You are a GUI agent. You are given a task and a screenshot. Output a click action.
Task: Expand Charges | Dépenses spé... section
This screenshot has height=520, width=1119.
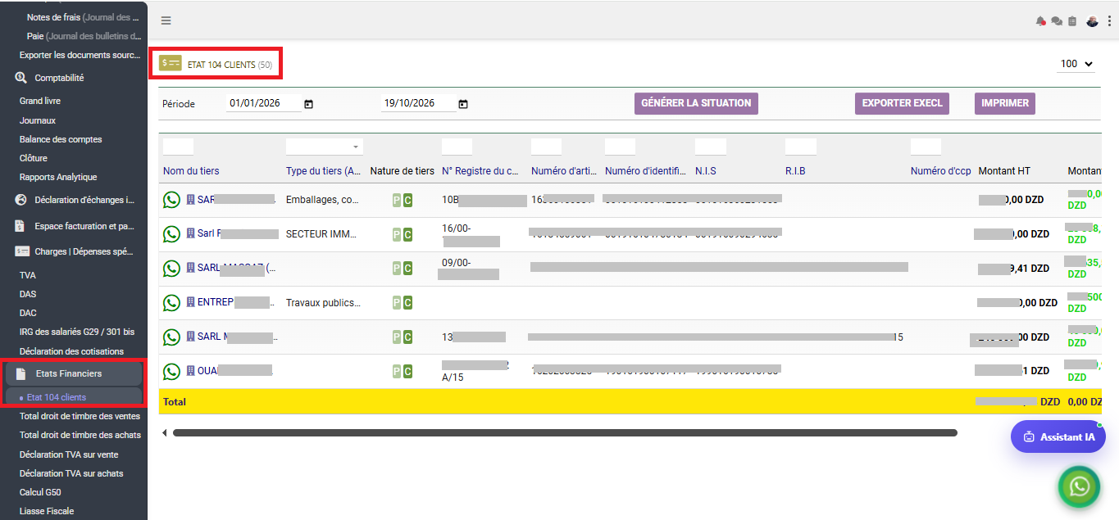(84, 251)
